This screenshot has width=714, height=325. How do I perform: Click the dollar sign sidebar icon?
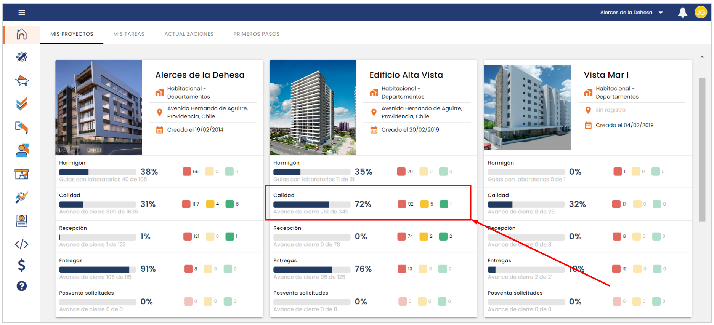pyautogui.click(x=22, y=265)
